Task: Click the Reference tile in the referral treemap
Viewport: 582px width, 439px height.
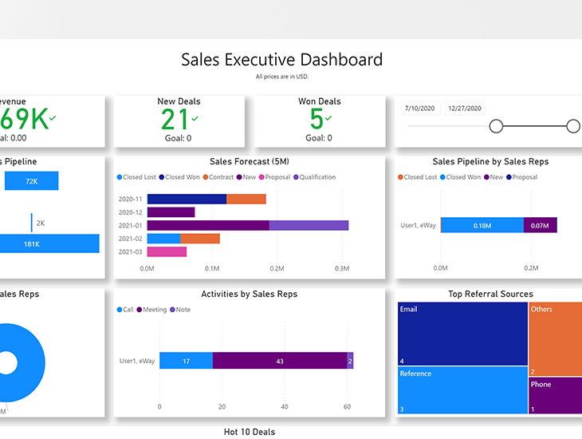Action: [x=462, y=390]
